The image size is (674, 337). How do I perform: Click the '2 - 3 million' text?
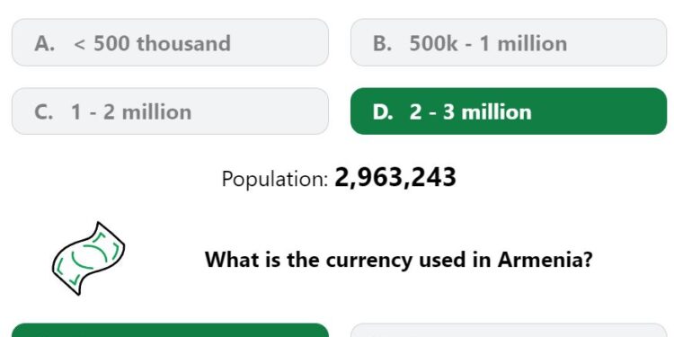pyautogui.click(x=471, y=112)
